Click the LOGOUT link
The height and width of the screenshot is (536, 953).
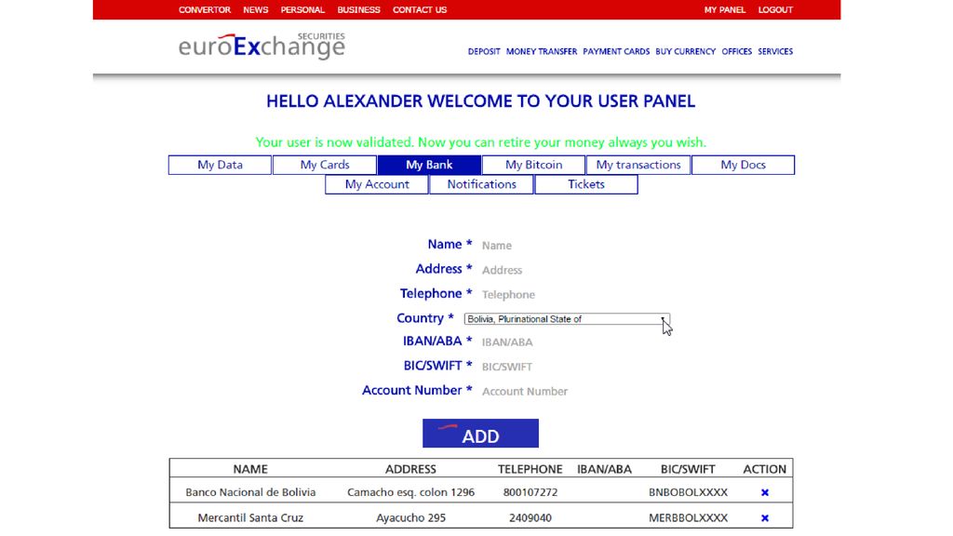[x=775, y=9]
